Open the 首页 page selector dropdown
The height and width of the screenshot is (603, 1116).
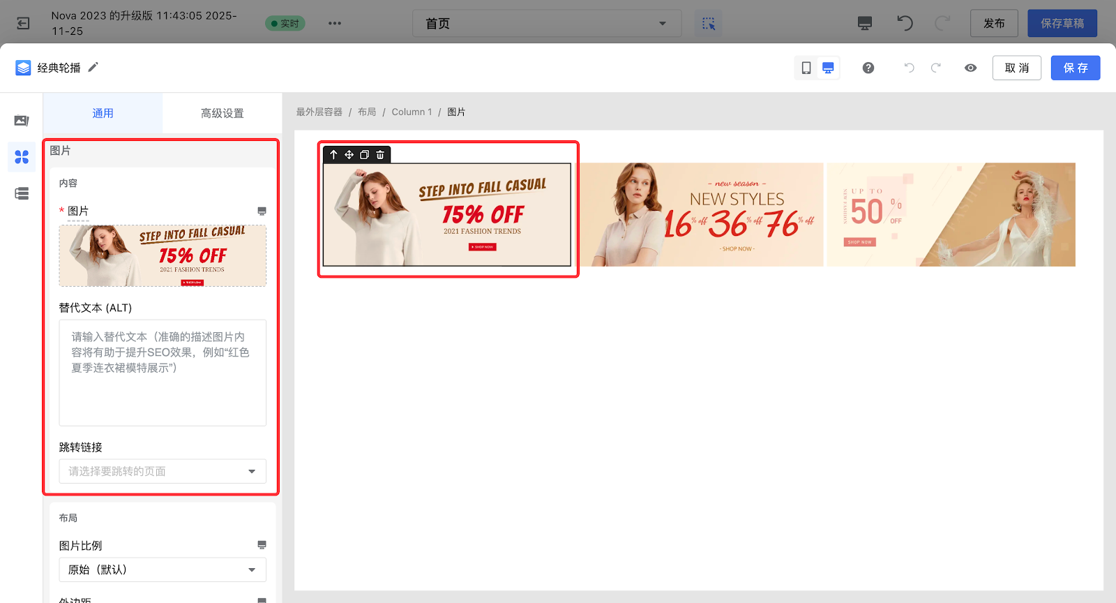546,24
